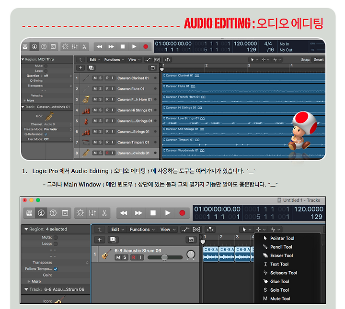This screenshot has height=309, width=345.
Task: Open the third tool menu with scissors icon
Action: click(276, 230)
